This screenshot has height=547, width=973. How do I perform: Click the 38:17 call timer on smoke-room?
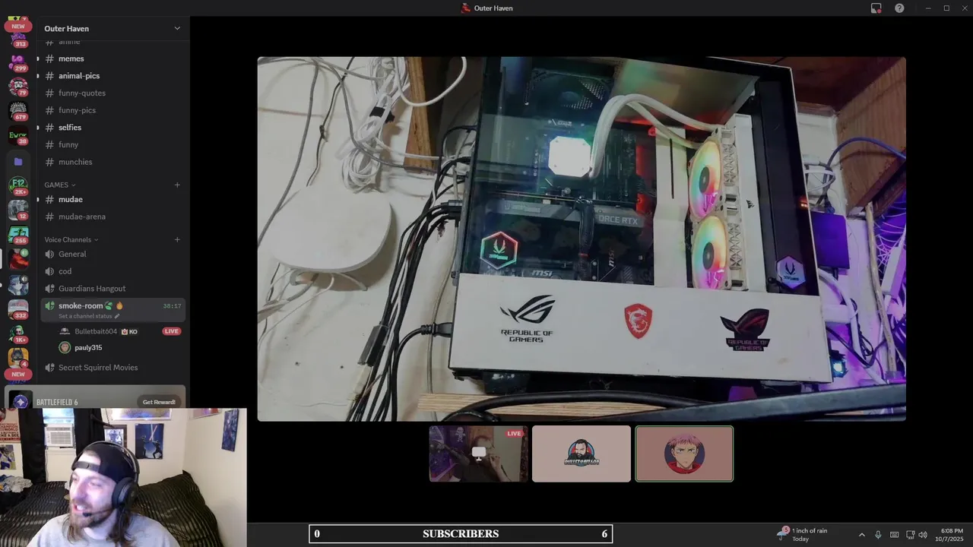tap(172, 305)
